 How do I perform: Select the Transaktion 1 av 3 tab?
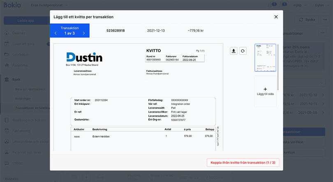click(69, 30)
